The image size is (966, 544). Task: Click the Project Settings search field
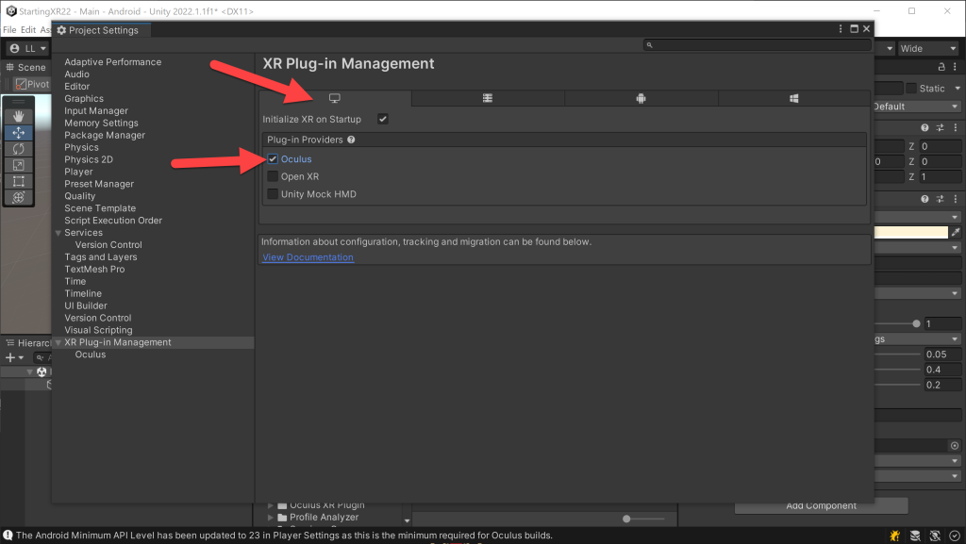758,45
